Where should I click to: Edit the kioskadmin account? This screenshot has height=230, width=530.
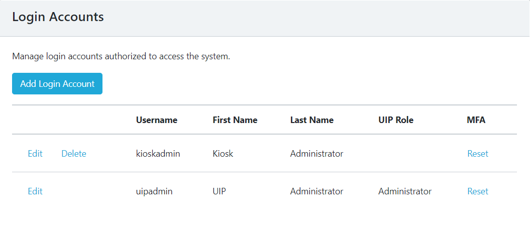click(35, 154)
